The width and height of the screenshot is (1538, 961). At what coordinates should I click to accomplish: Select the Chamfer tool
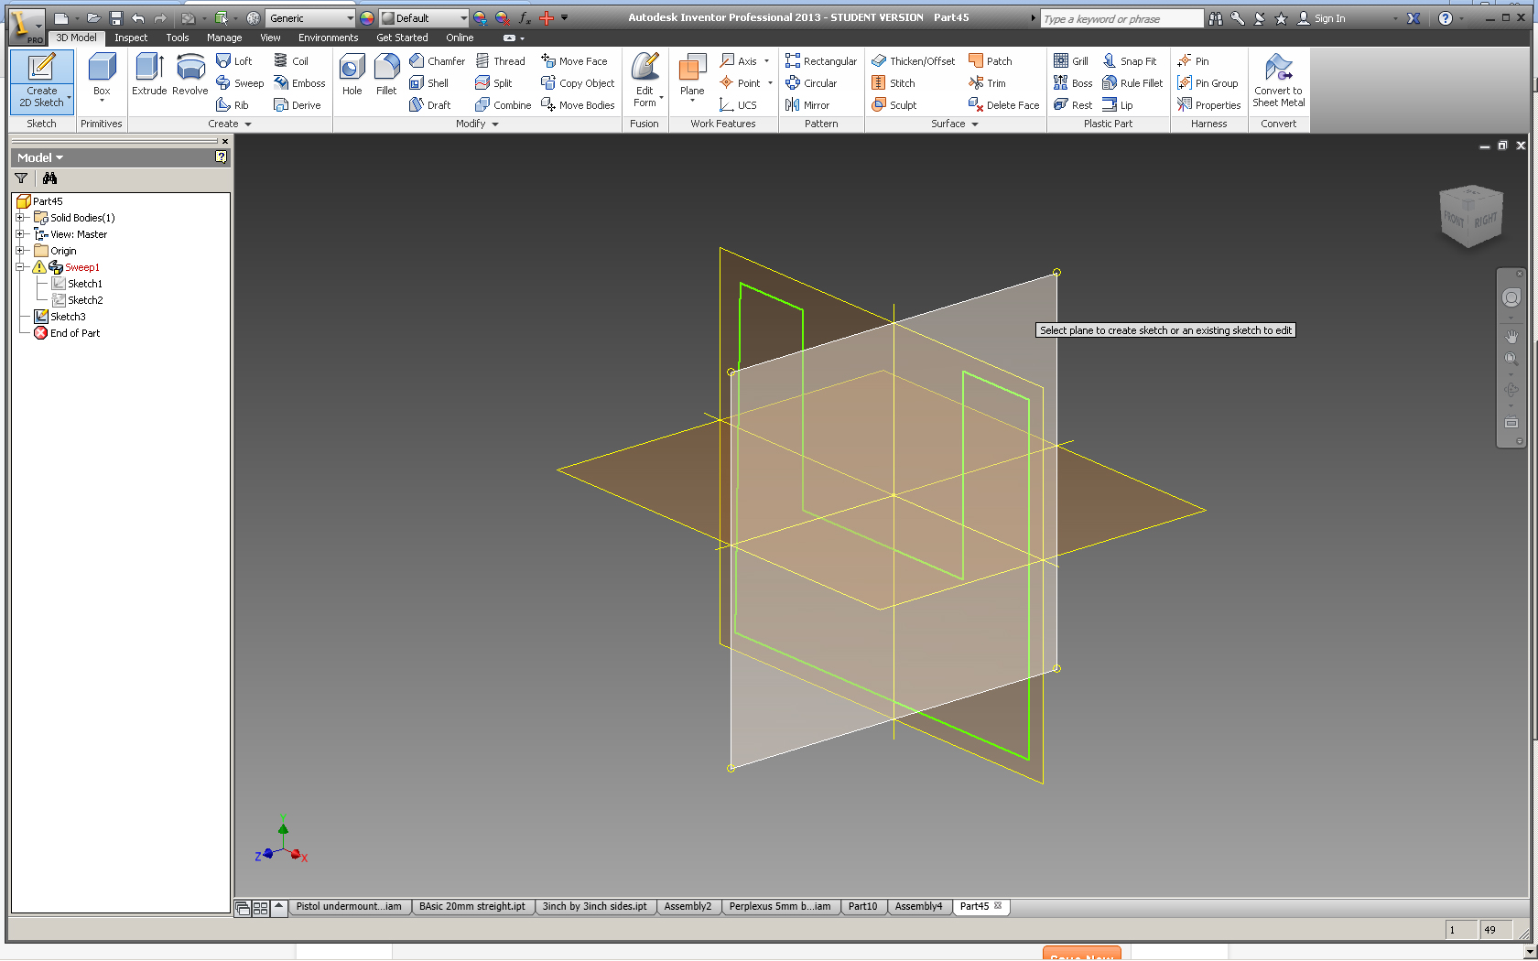click(x=438, y=60)
